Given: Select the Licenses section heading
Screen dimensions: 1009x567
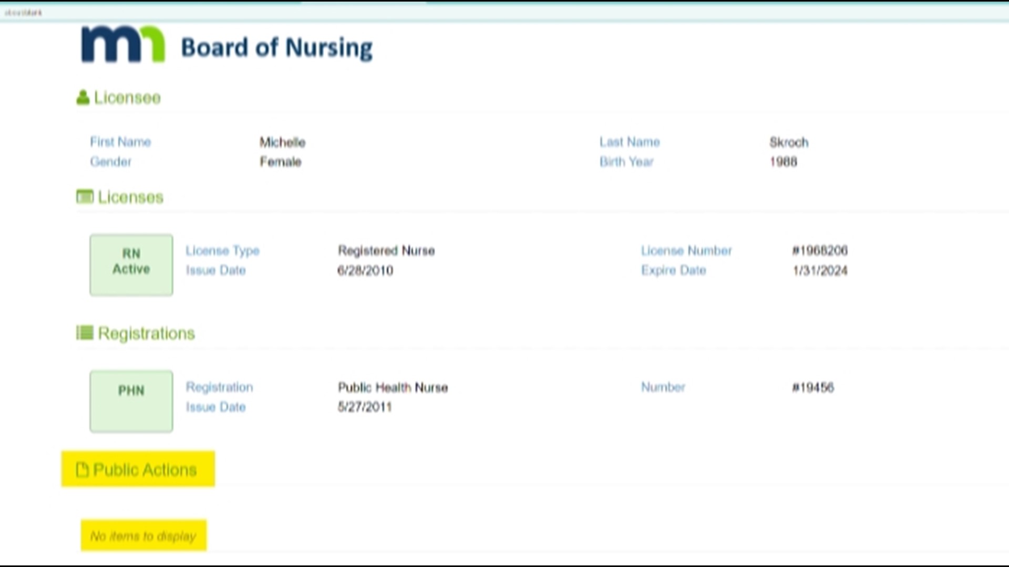Looking at the screenshot, I should (130, 197).
